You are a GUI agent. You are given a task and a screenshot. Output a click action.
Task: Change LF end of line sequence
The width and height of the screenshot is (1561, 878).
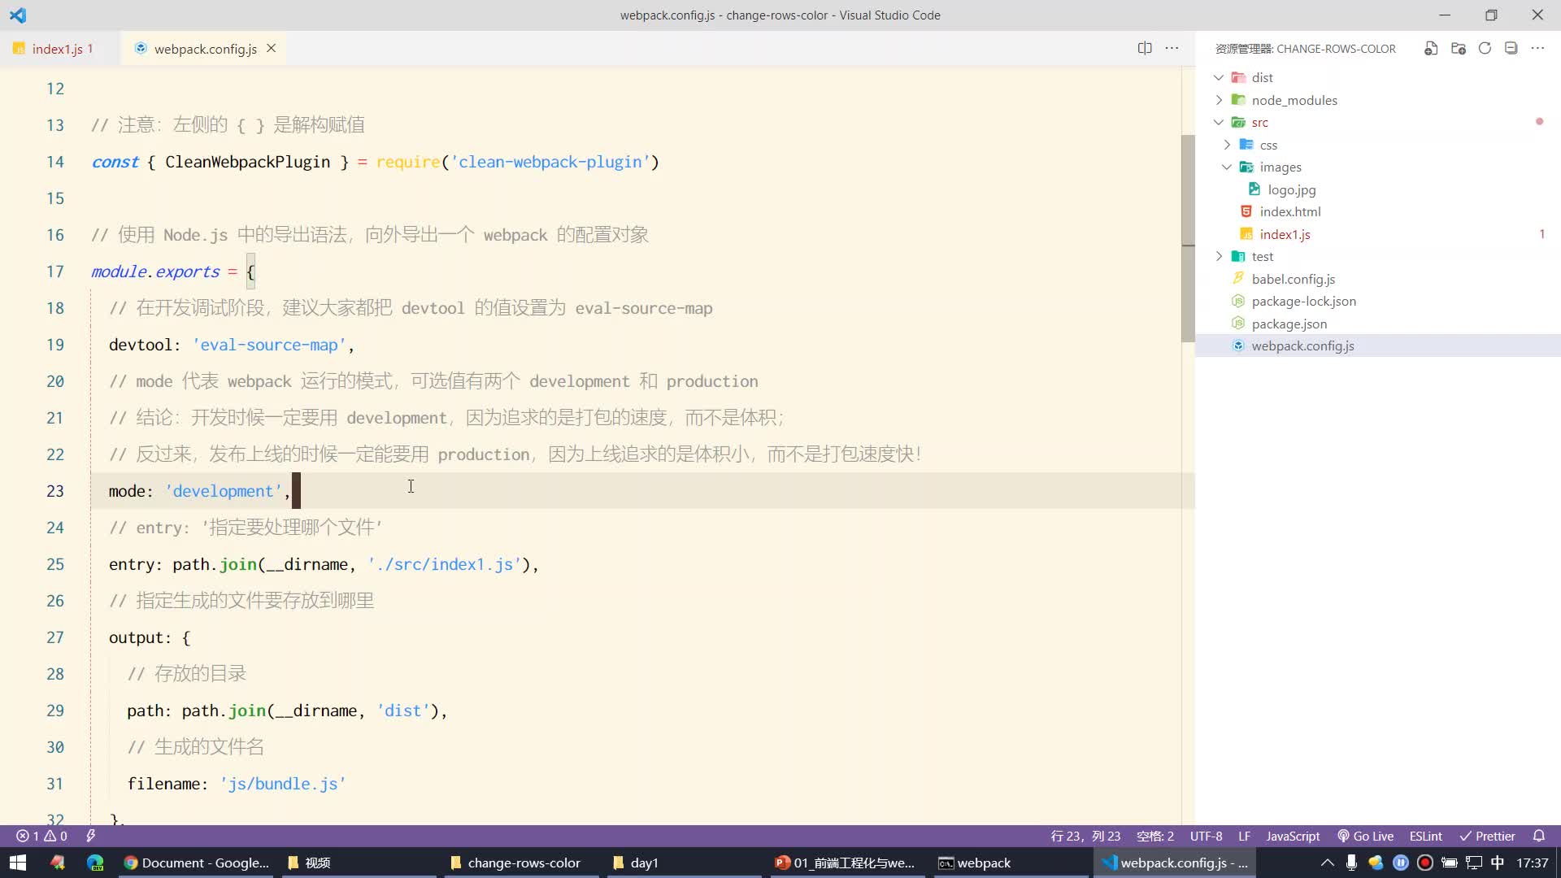(1244, 836)
